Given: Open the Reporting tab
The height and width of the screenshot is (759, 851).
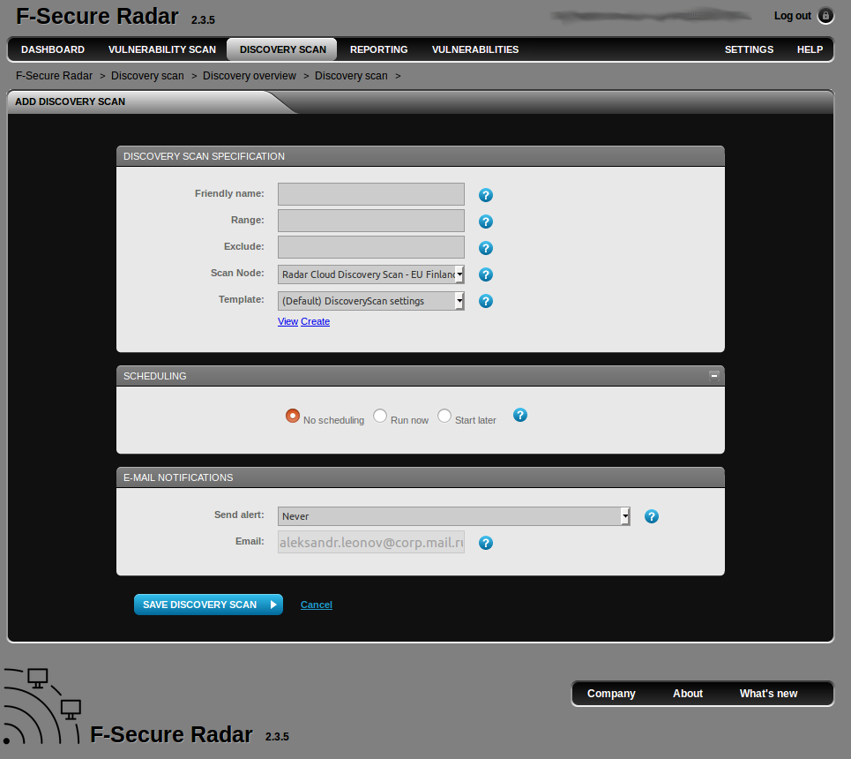Looking at the screenshot, I should tap(379, 49).
